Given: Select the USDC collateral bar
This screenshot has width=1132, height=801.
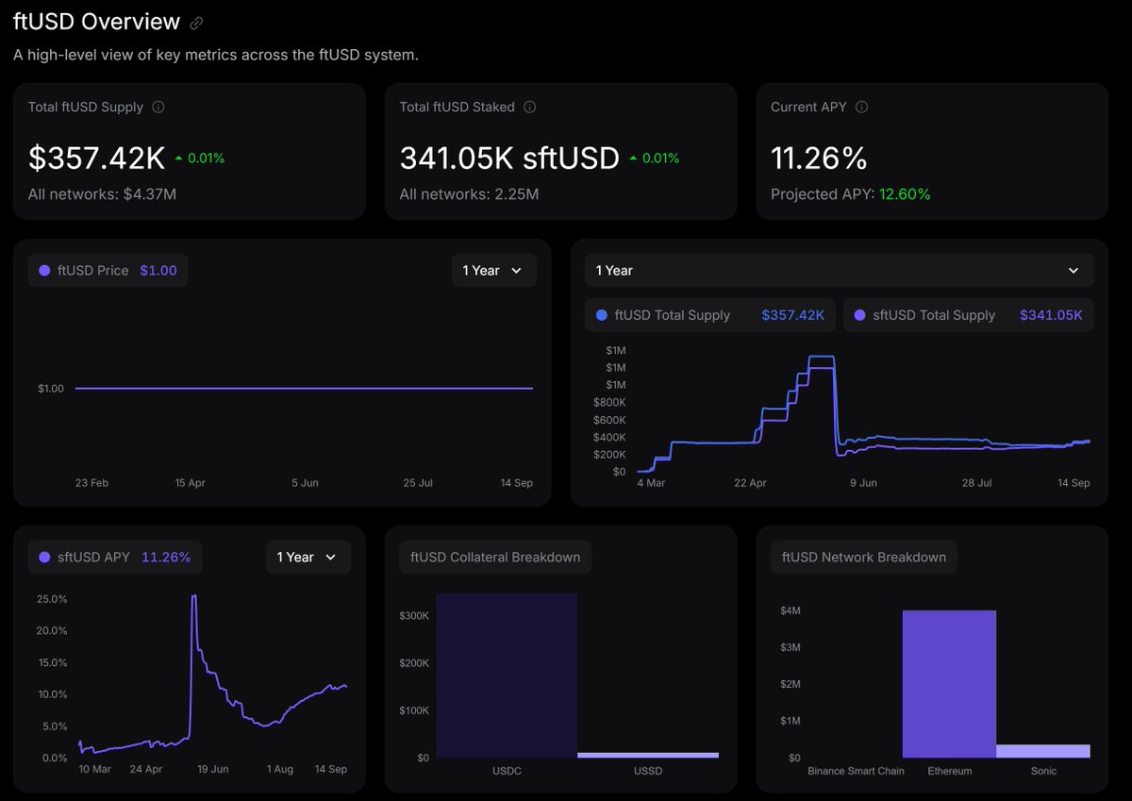Looking at the screenshot, I should pyautogui.click(x=507, y=676).
